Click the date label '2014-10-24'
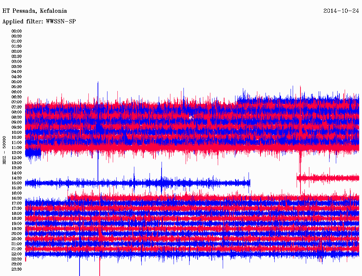This screenshot has width=362, height=276. (341, 11)
